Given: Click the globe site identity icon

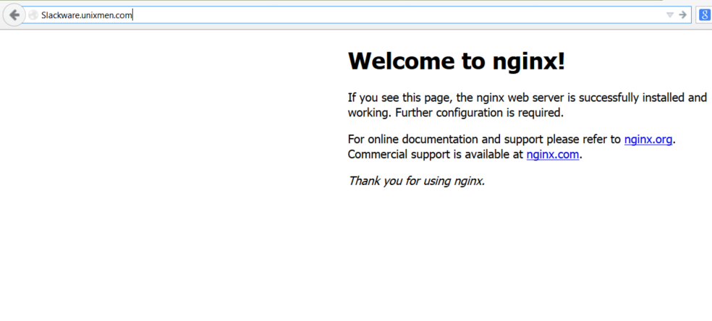Looking at the screenshot, I should [33, 15].
